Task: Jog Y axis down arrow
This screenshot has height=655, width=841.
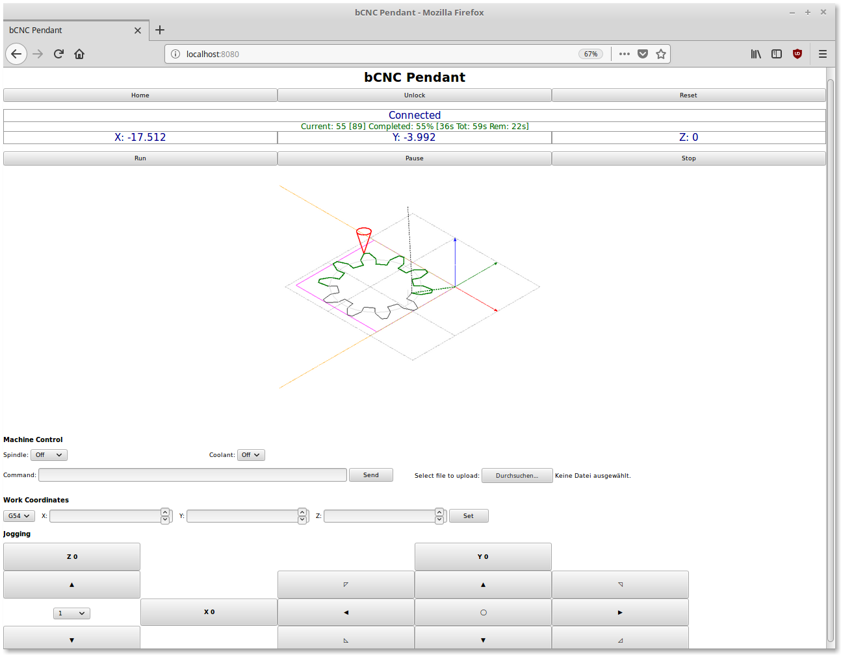Action: pos(483,637)
